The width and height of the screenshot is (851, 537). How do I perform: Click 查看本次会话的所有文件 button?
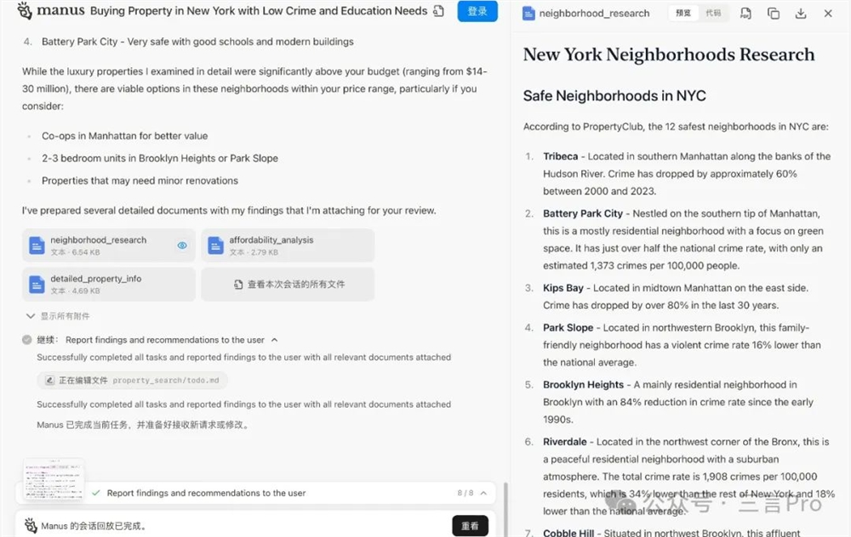click(288, 285)
